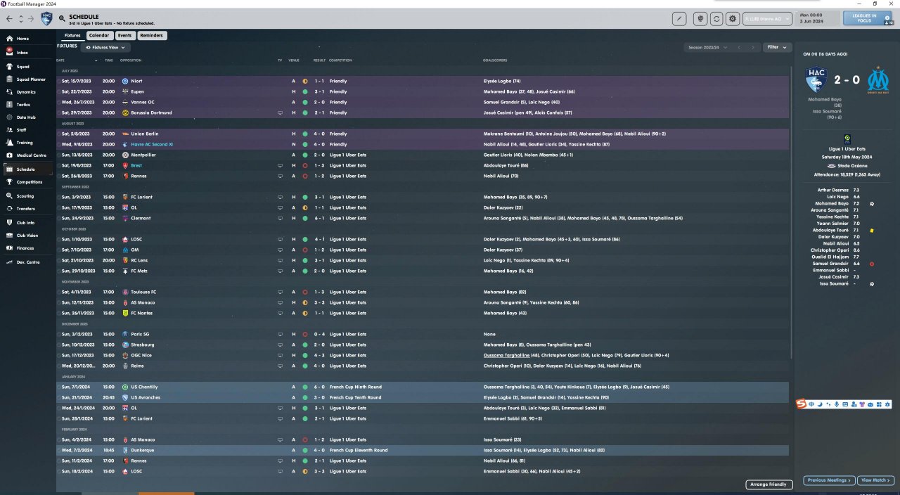Open the Havre AC club badge

click(46, 19)
